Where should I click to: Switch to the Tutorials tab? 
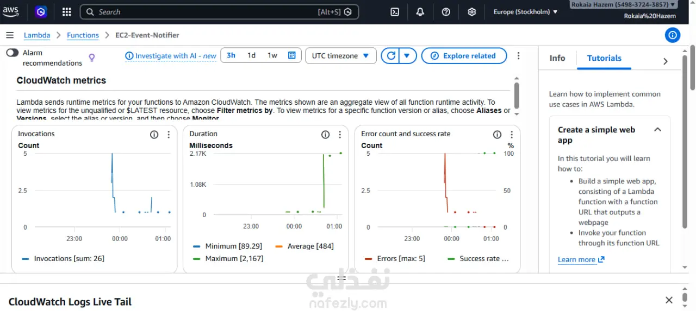(604, 58)
